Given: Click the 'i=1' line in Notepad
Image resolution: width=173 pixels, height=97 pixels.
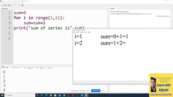Looking at the screenshot, I should coord(78,36).
